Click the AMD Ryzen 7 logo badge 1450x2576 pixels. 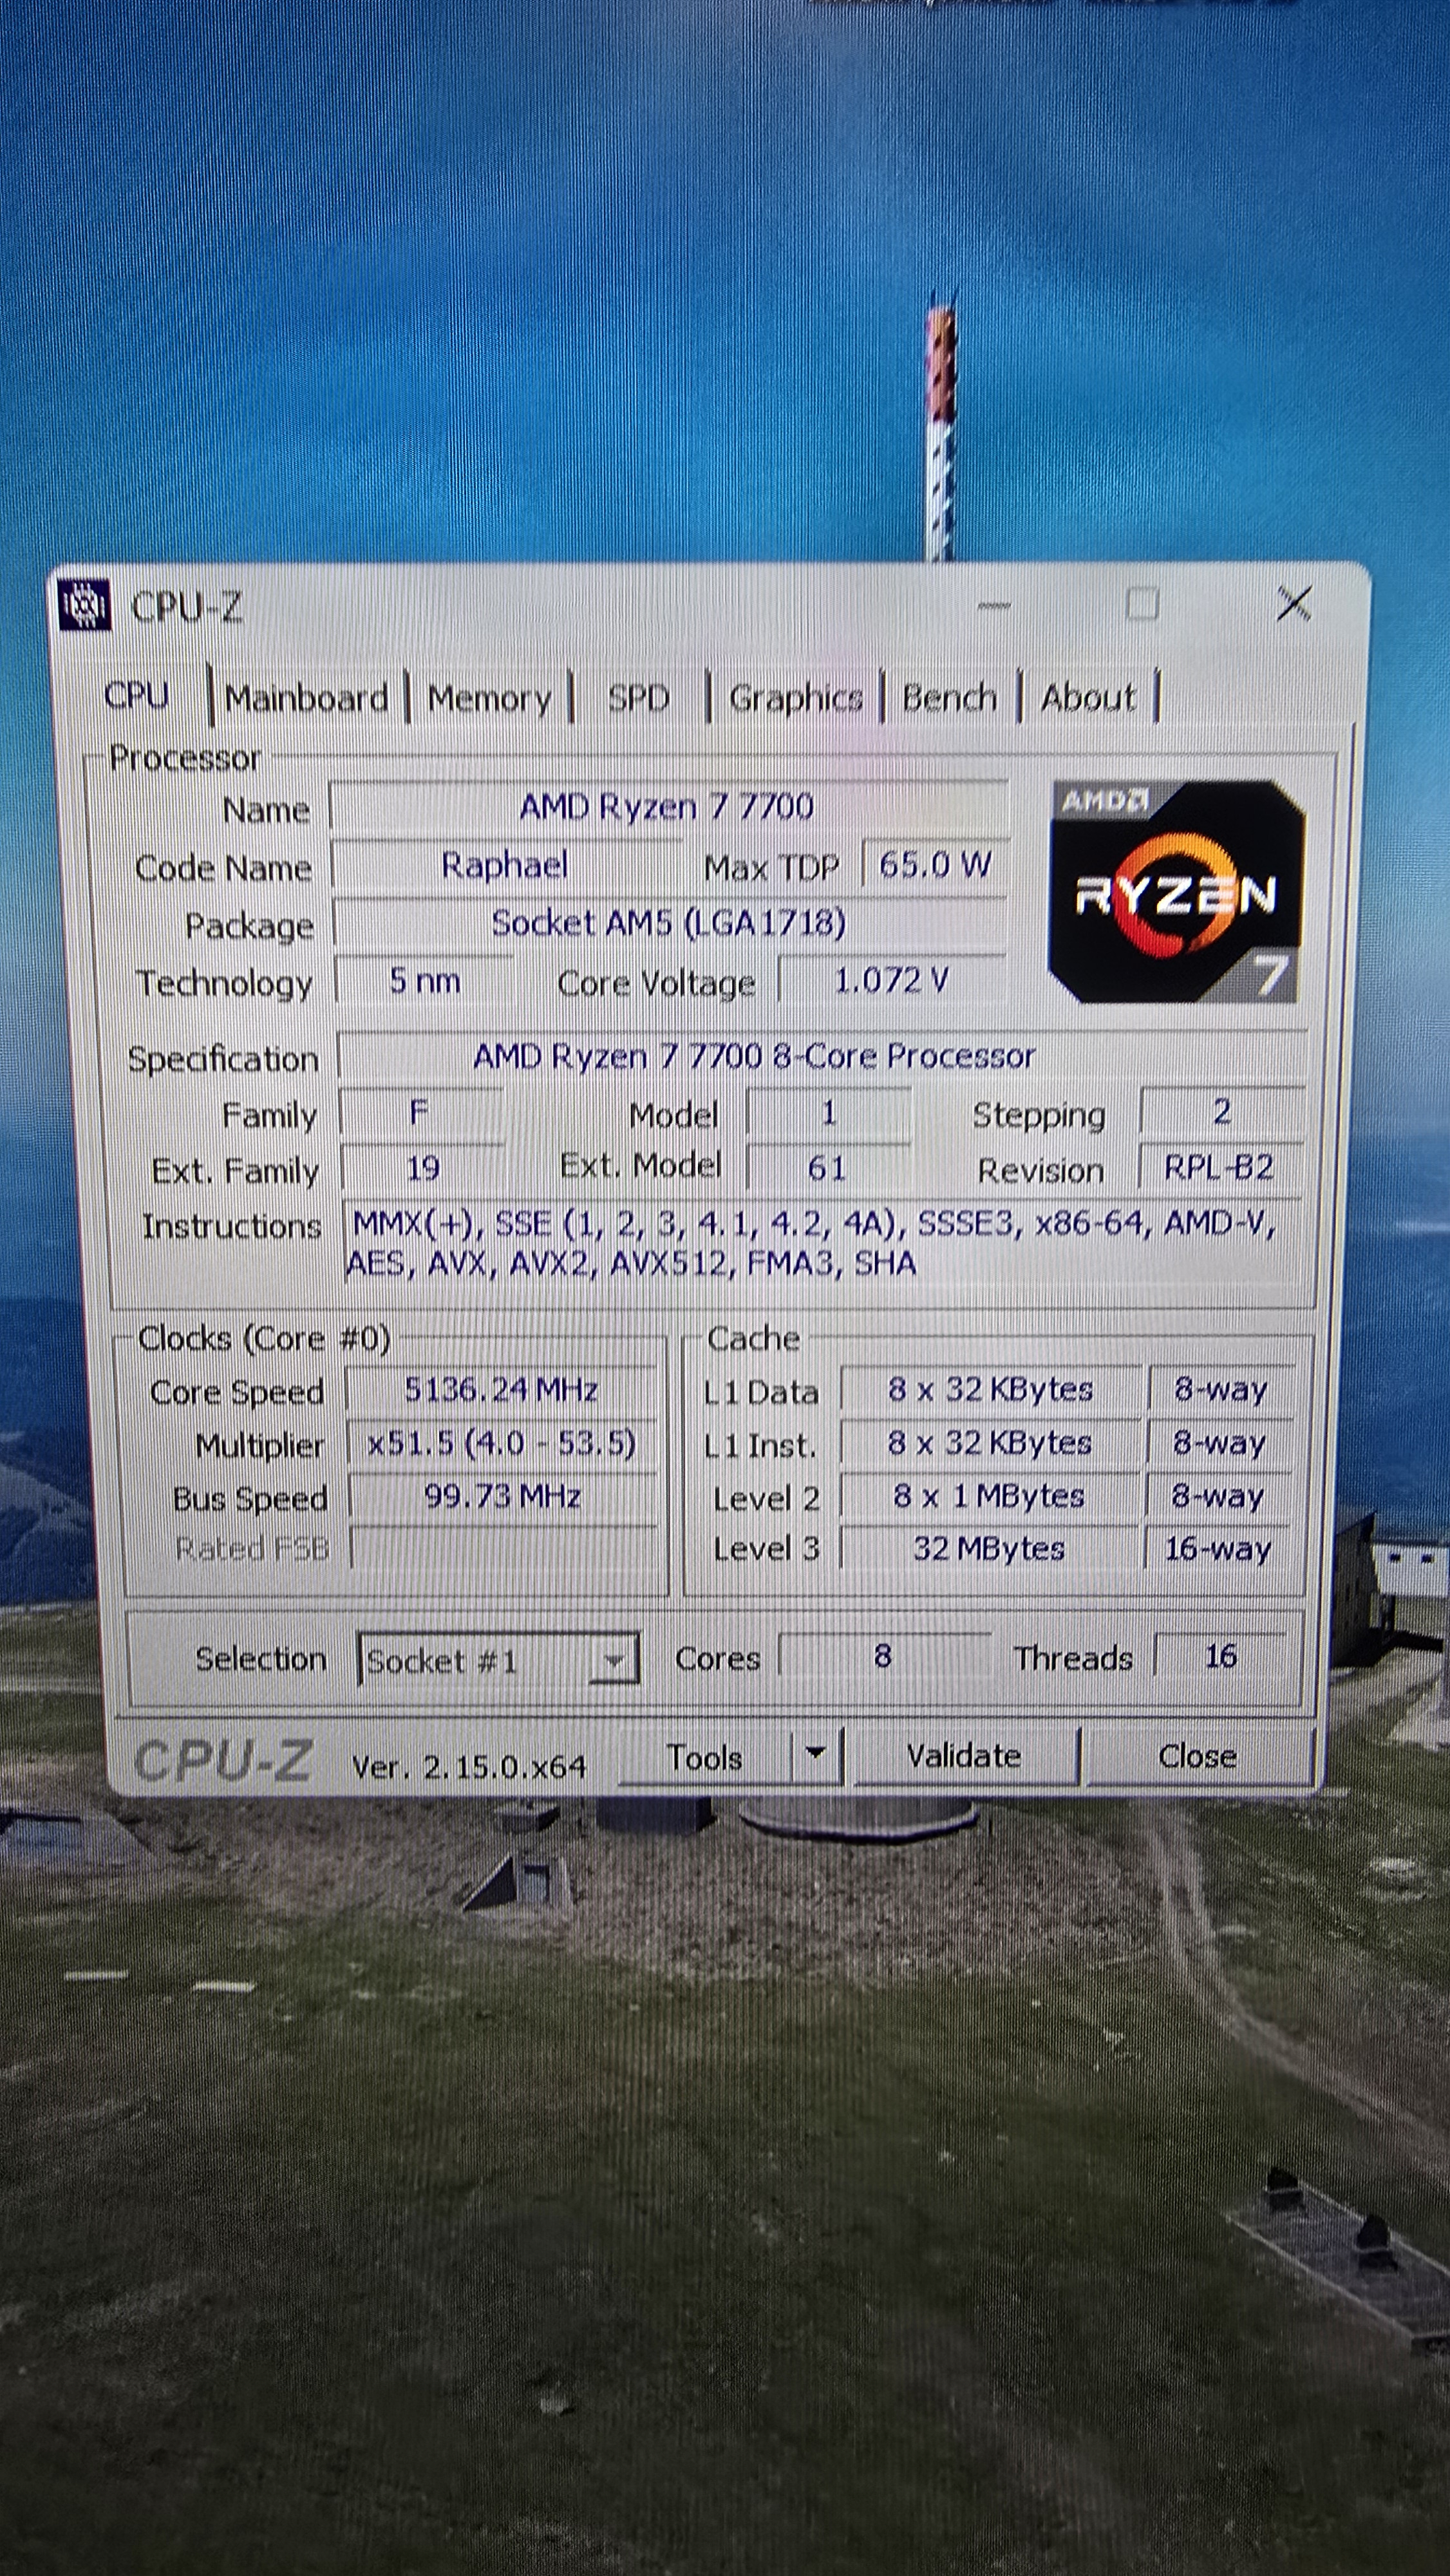1176,891
